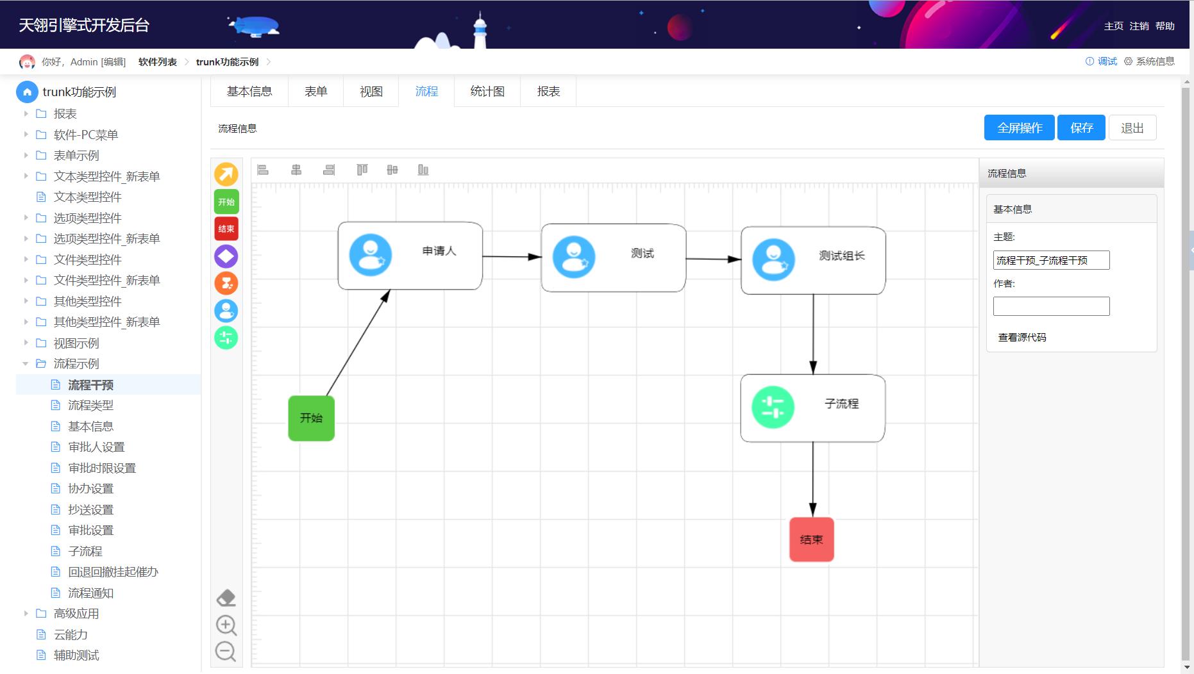Image resolution: width=1194 pixels, height=674 pixels.
Task: Align selected nodes to the left
Action: [263, 170]
